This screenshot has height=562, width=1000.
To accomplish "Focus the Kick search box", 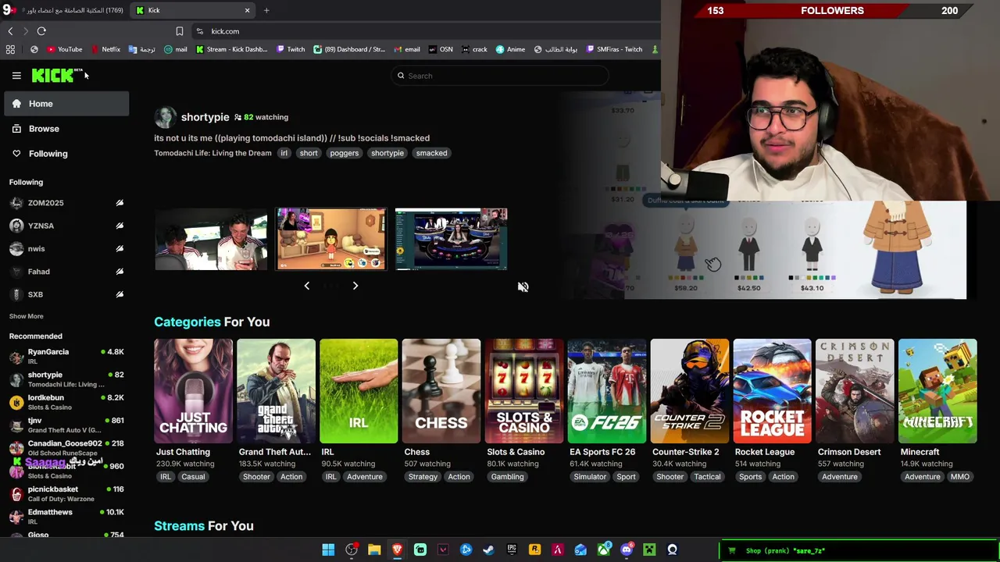I will click(x=500, y=76).
